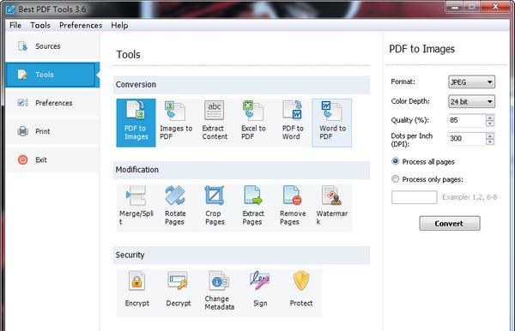The image size is (515, 331).
Task: Select the PDF to Word tool
Action: [x=293, y=123]
